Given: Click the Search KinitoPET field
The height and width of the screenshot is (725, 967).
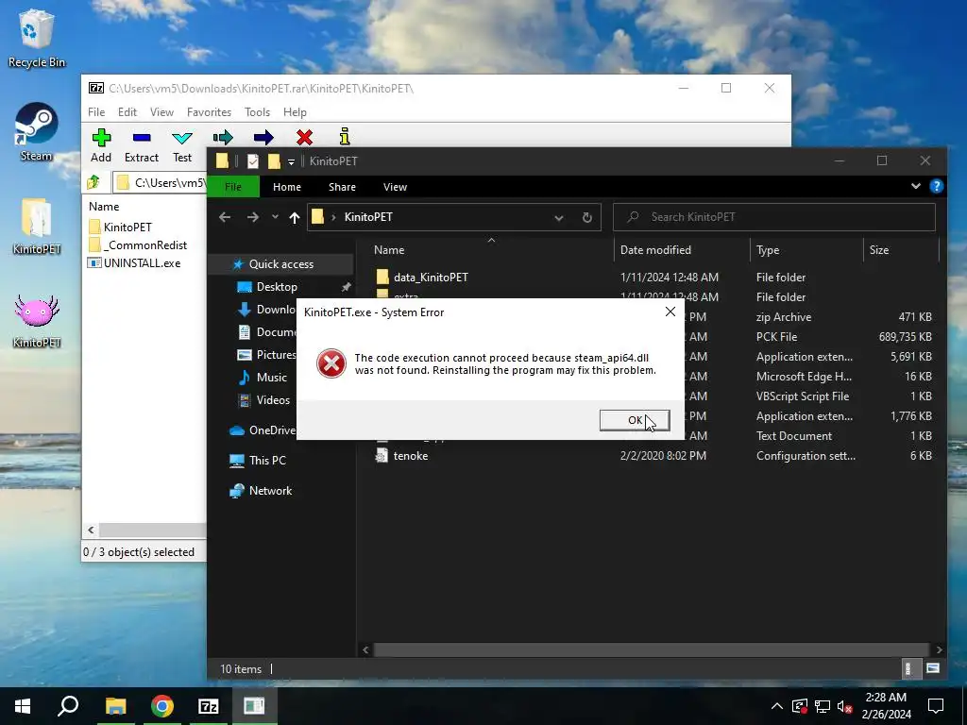Looking at the screenshot, I should 774,217.
